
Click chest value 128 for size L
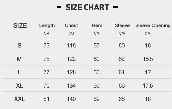pyautogui.click(x=71, y=72)
